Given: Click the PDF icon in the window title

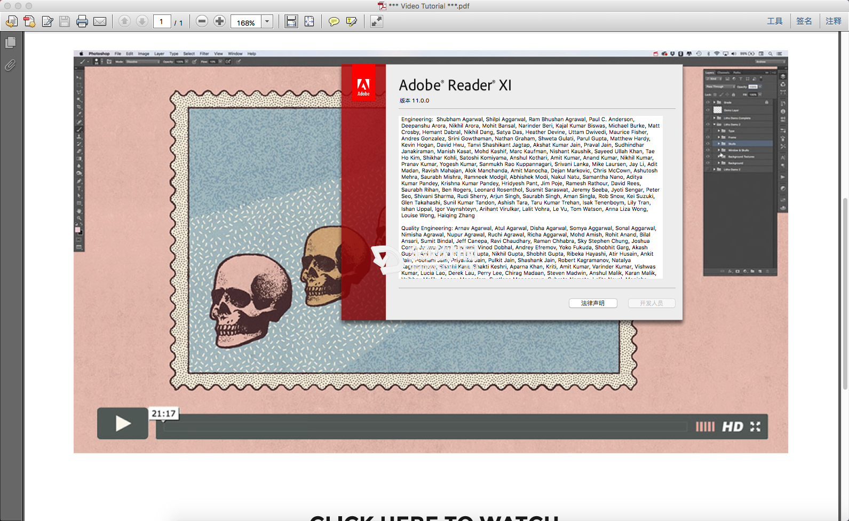Looking at the screenshot, I should [382, 6].
